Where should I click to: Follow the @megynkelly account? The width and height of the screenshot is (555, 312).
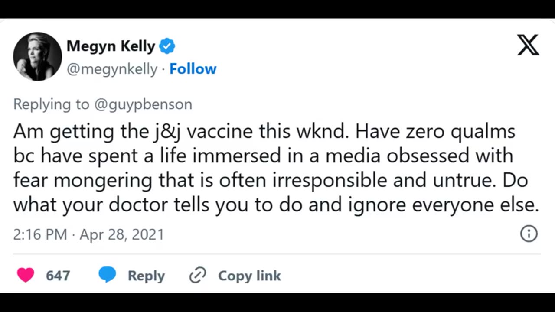point(193,69)
